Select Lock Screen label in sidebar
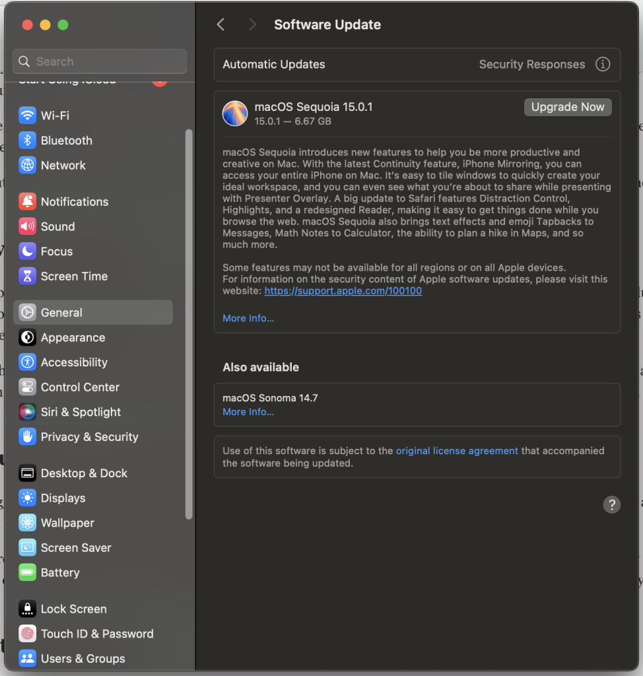 click(x=74, y=609)
